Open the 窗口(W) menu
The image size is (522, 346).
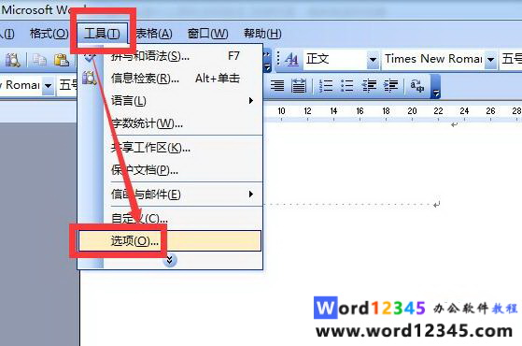(207, 34)
